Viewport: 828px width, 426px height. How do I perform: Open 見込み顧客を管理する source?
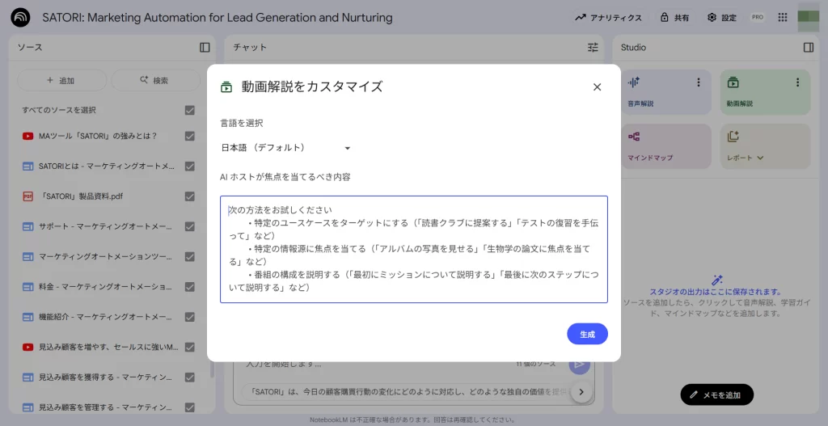pyautogui.click(x=104, y=407)
